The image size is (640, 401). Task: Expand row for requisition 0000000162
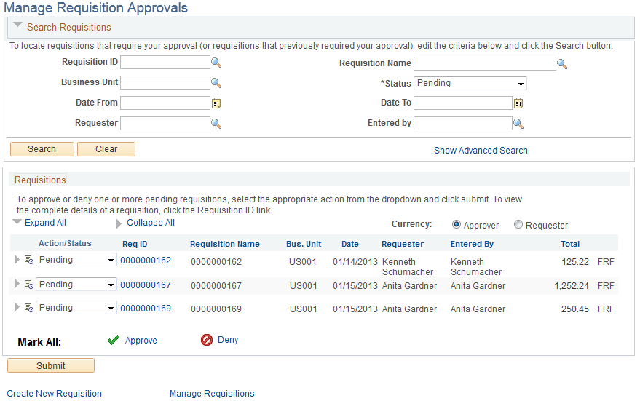17,259
